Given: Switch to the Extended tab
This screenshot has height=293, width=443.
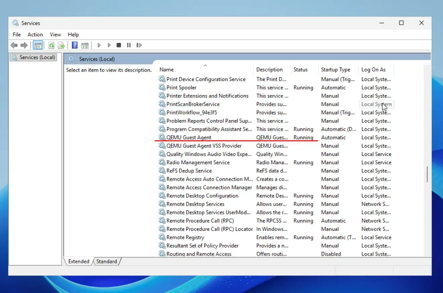Looking at the screenshot, I should pos(78,261).
